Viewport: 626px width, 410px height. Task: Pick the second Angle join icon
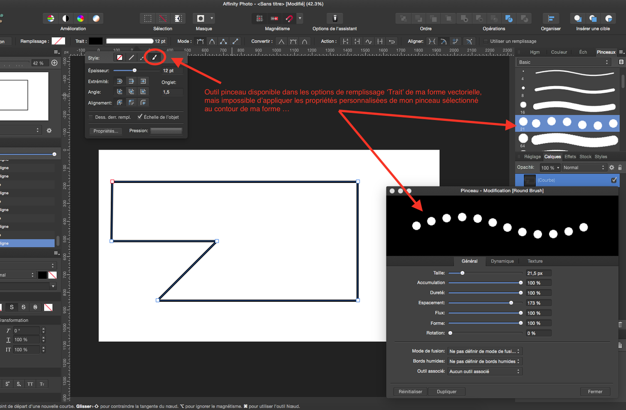[x=131, y=92]
